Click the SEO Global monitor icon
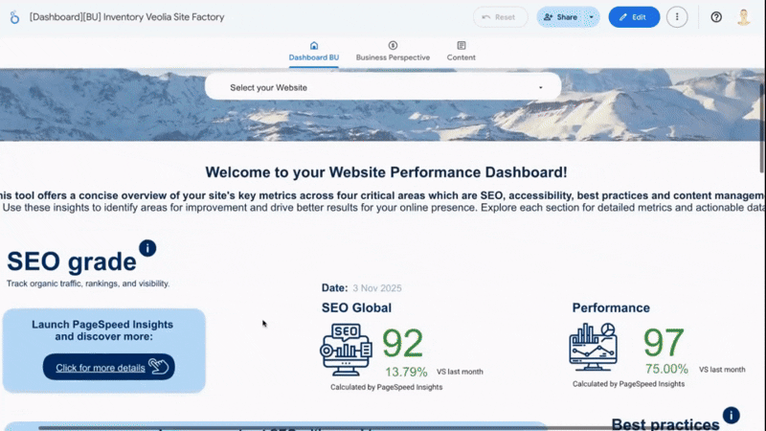Image resolution: width=766 pixels, height=431 pixels. point(346,350)
